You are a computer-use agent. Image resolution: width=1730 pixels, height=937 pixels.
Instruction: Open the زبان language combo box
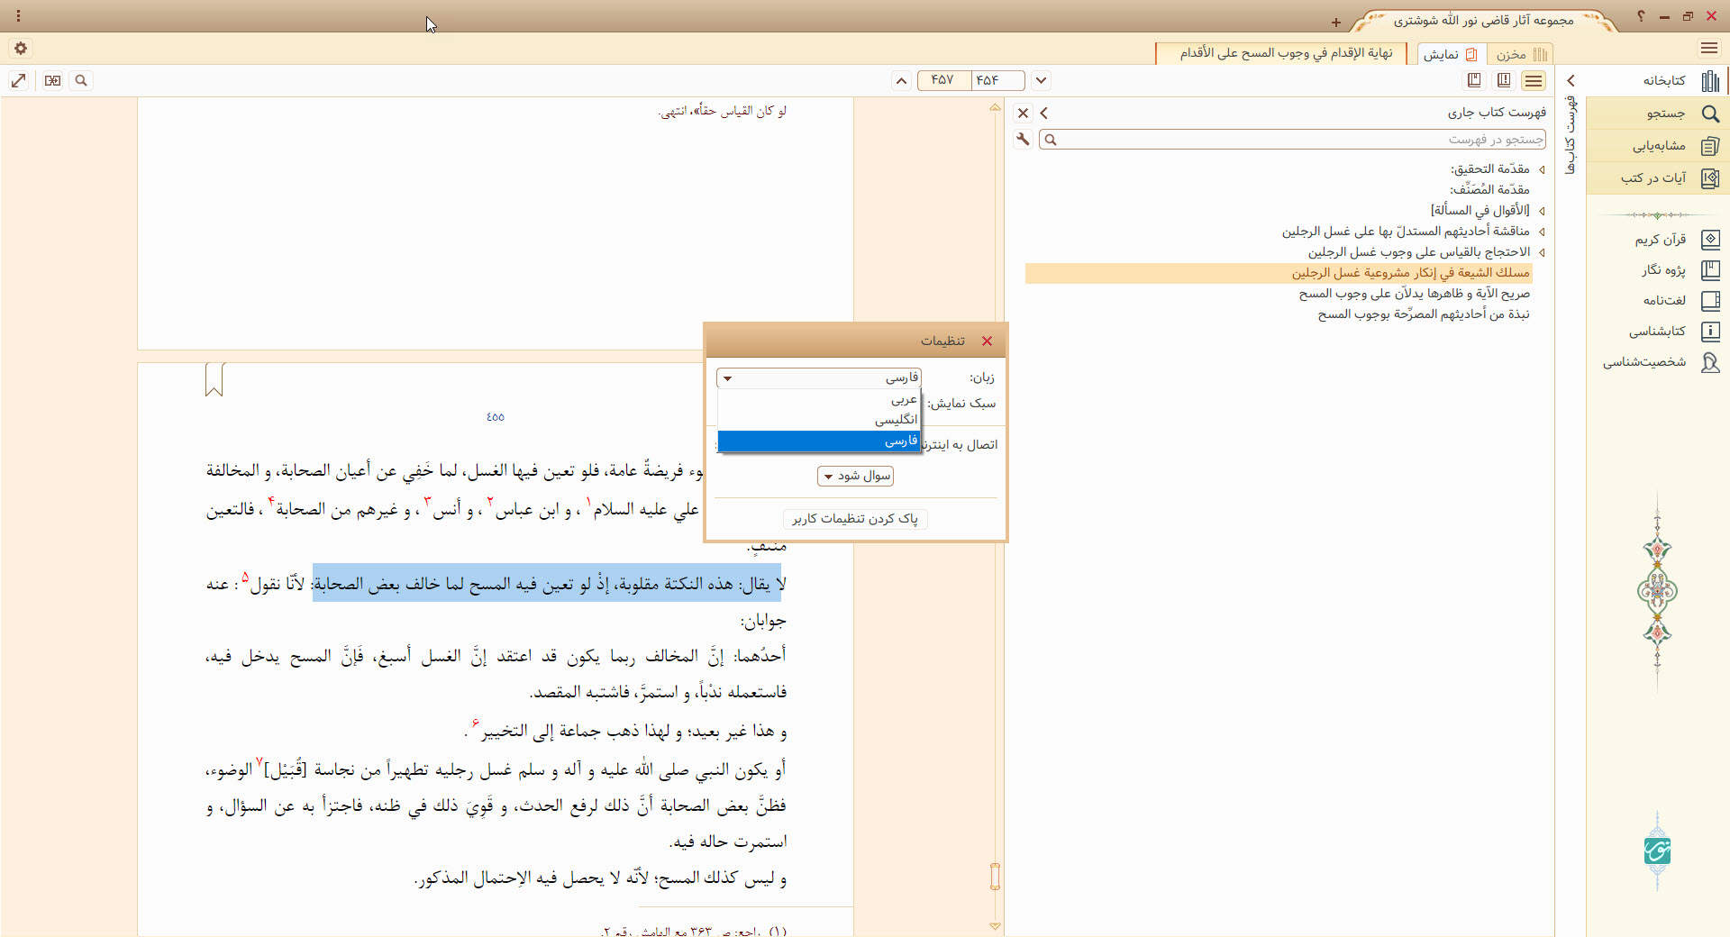pyautogui.click(x=818, y=378)
